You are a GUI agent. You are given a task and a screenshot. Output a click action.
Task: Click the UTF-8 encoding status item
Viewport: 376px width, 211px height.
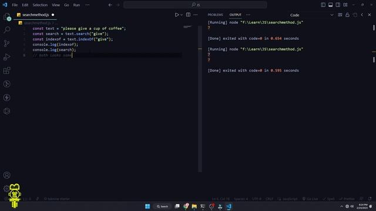click(257, 199)
